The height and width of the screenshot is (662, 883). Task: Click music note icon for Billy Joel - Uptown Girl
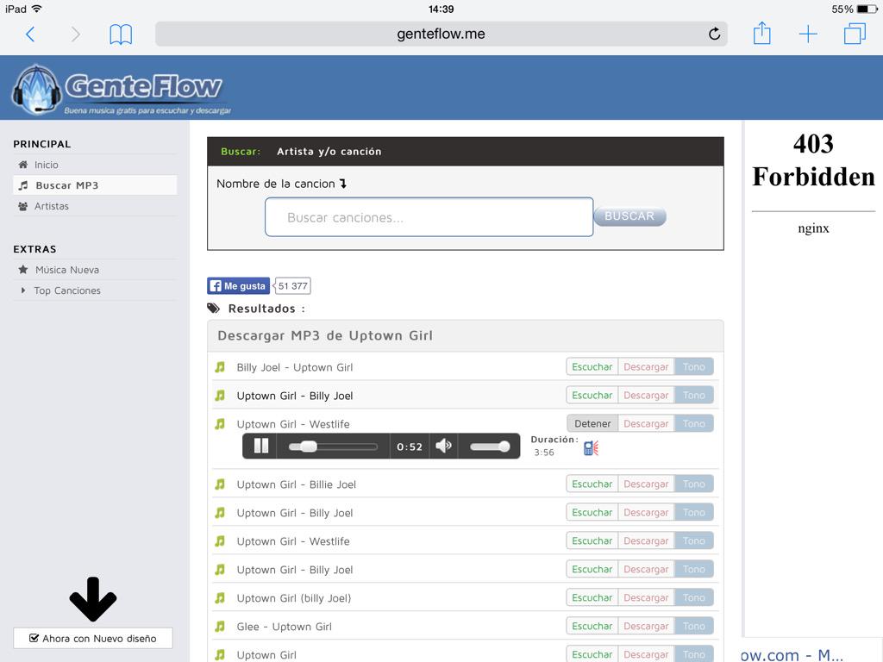point(220,367)
